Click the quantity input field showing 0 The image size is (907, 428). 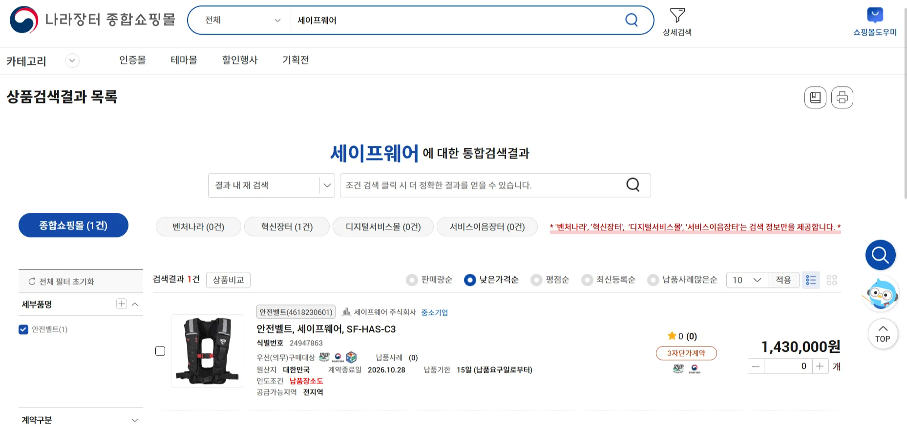click(788, 367)
